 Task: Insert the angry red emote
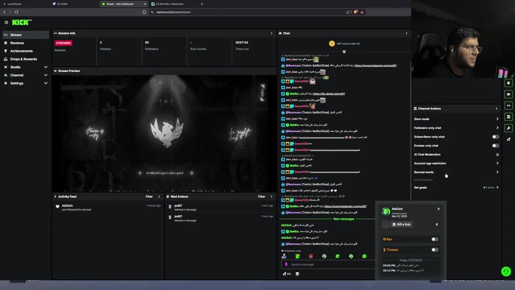(311, 256)
